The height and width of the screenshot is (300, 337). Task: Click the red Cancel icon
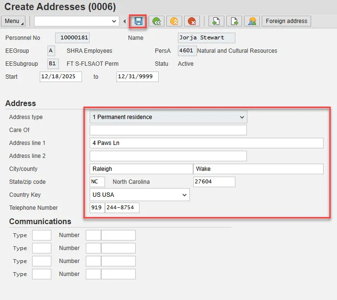pos(192,21)
